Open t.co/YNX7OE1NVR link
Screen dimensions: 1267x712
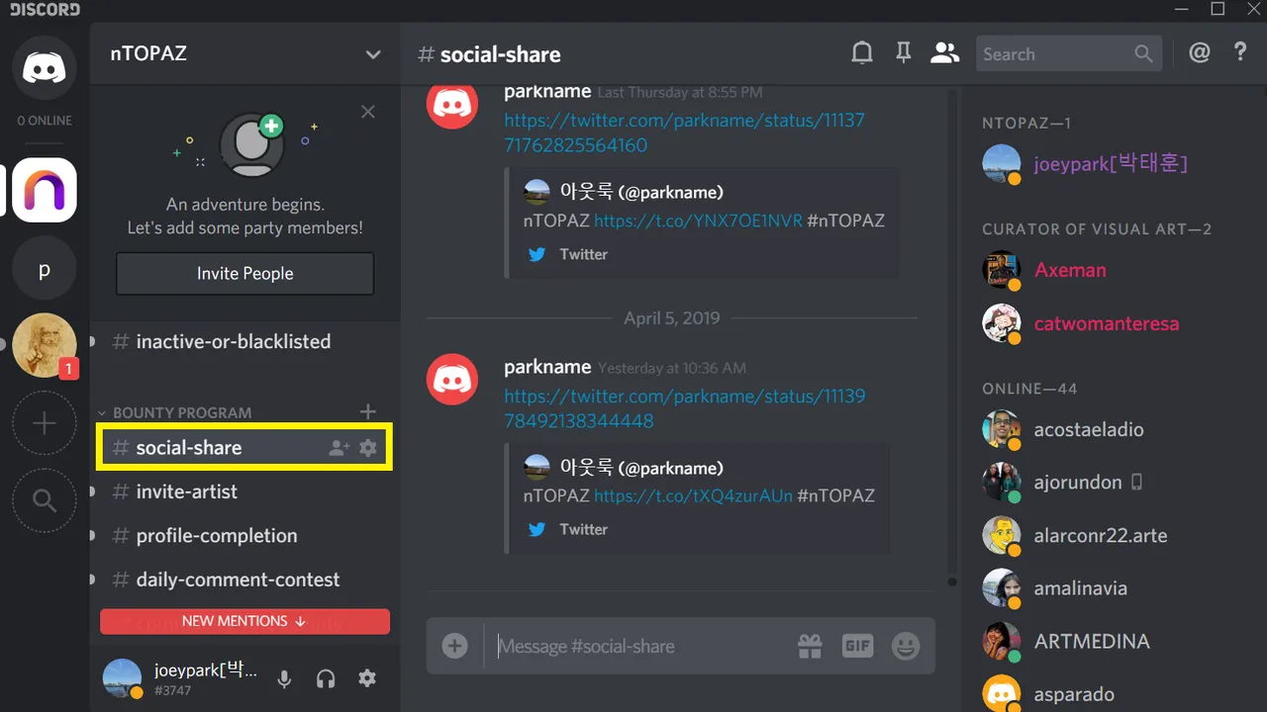[x=698, y=221]
